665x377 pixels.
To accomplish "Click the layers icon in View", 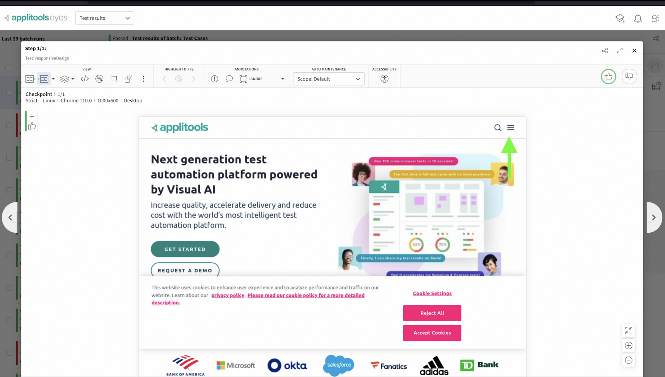I will (x=65, y=79).
